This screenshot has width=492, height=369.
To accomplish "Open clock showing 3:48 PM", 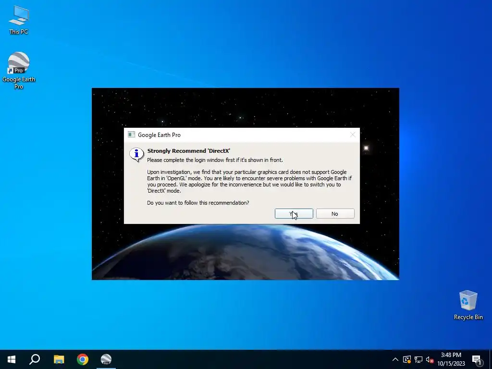I will (x=451, y=359).
